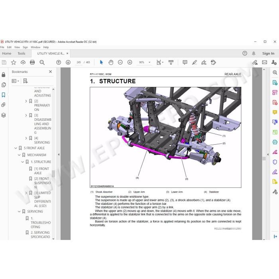The height and width of the screenshot is (279, 279).
Task: Add a comment sticky note
Action: (x=185, y=62)
